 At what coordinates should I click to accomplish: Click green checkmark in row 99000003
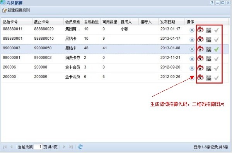[x=216, y=49]
